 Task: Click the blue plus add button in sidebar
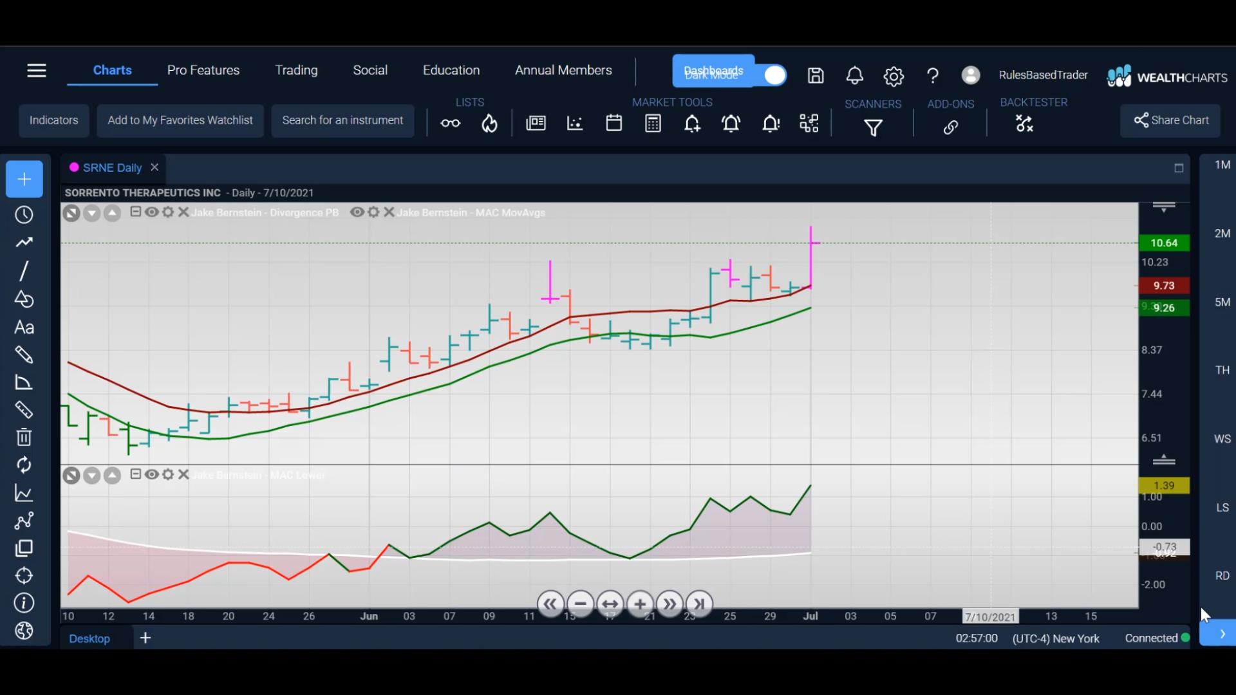[24, 179]
